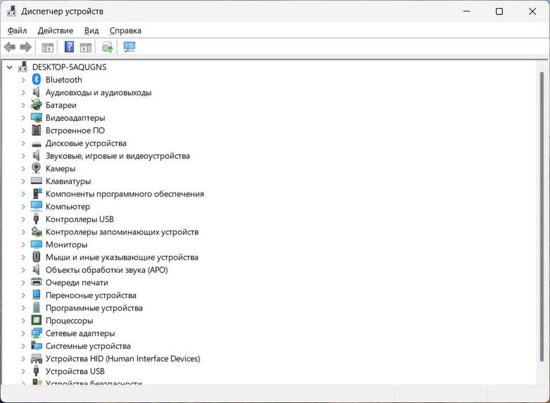Click the show/hide console tree toolbar icon

click(47, 47)
